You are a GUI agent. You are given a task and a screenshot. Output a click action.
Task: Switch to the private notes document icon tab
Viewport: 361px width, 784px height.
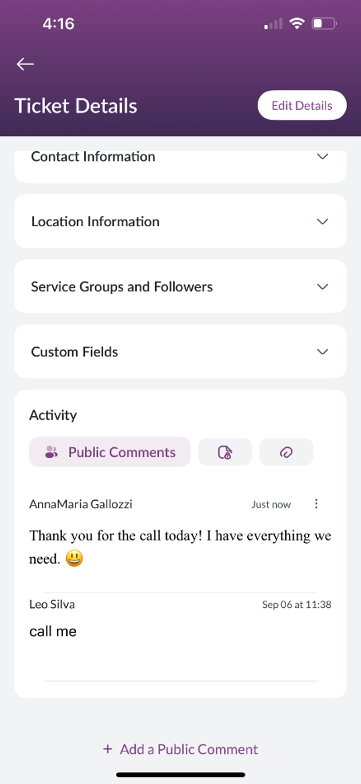(225, 452)
